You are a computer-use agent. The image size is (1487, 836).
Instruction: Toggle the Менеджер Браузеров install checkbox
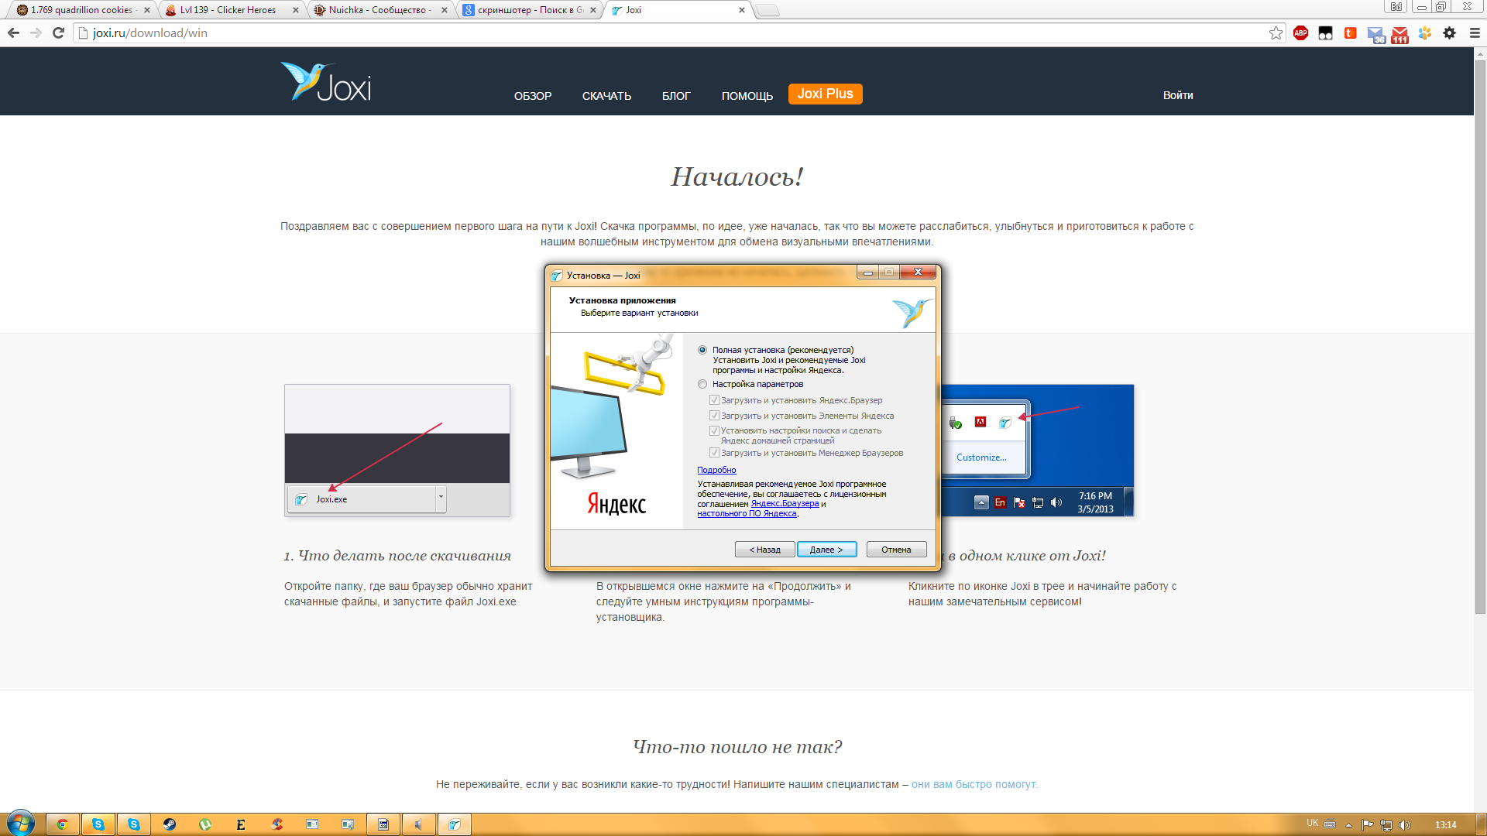714,453
